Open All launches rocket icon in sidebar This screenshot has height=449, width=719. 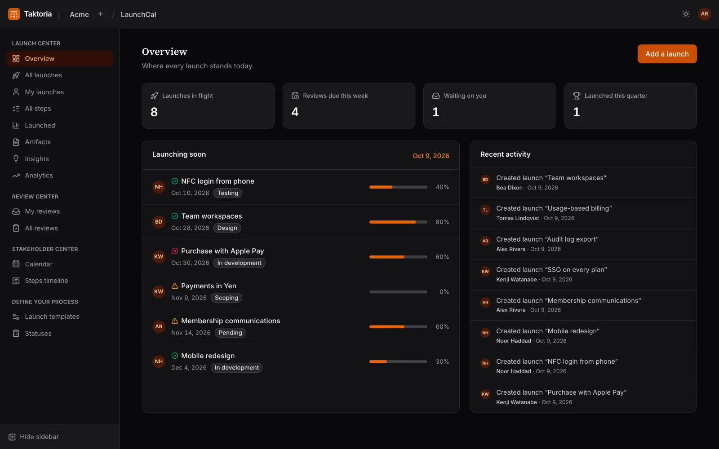point(16,75)
